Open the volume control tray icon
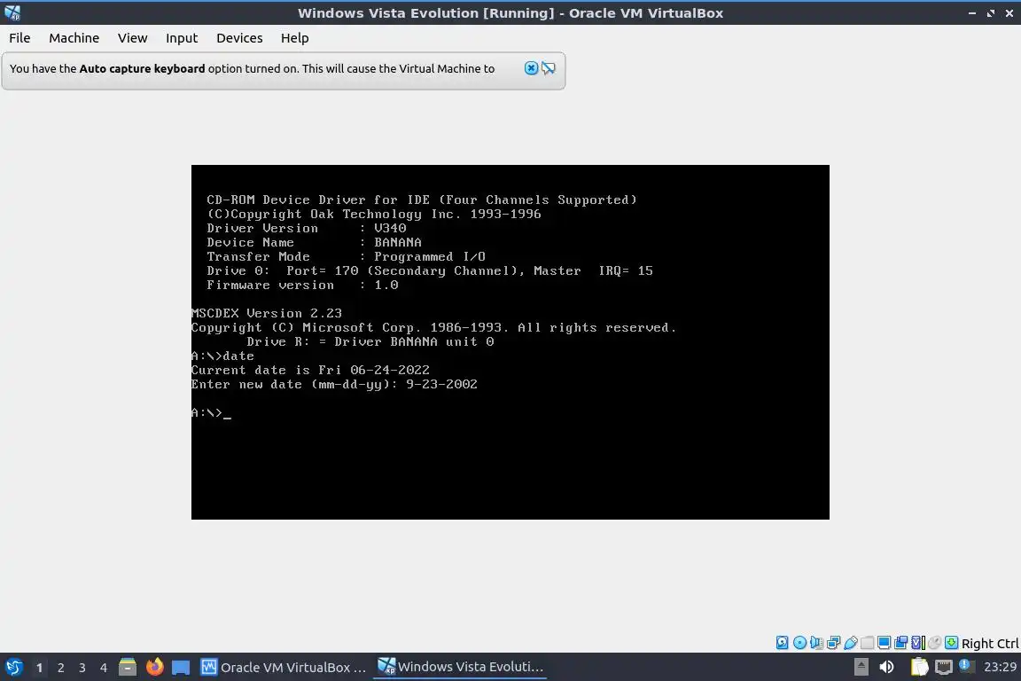 click(886, 667)
